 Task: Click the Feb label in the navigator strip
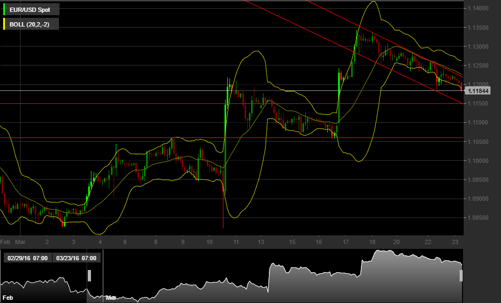click(x=8, y=298)
